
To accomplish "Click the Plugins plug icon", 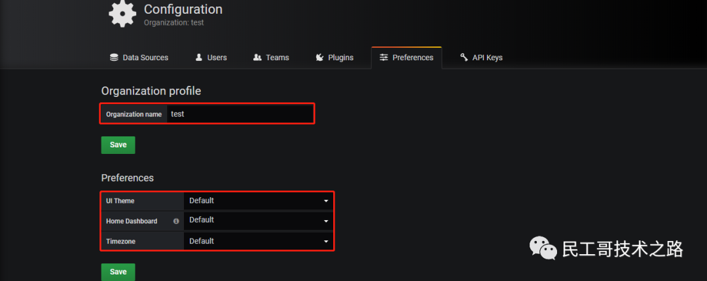I will 319,58.
